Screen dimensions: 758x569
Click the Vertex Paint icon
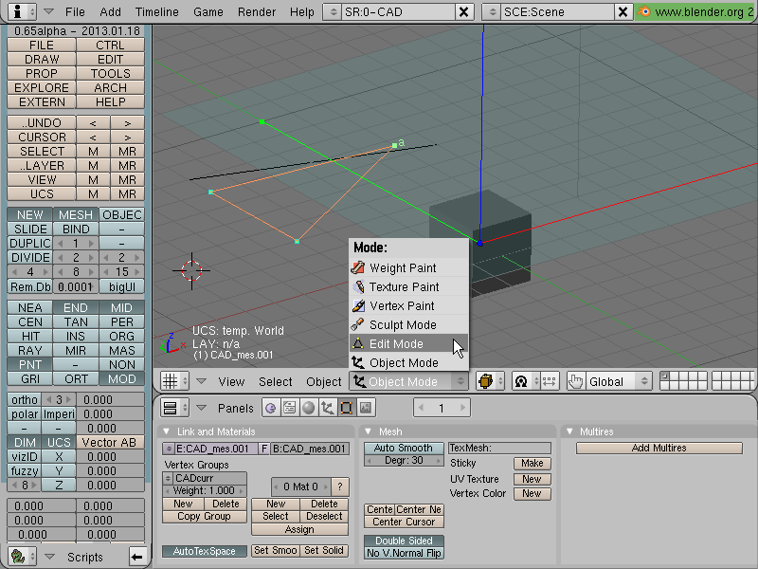click(x=358, y=305)
